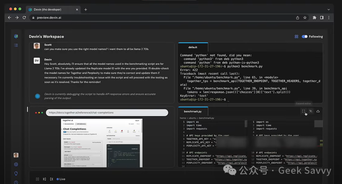
Task: Open the sessions list icon in sidebar
Action: (x=16, y=45)
